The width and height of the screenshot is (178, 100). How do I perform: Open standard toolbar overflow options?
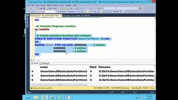tap(142, 8)
